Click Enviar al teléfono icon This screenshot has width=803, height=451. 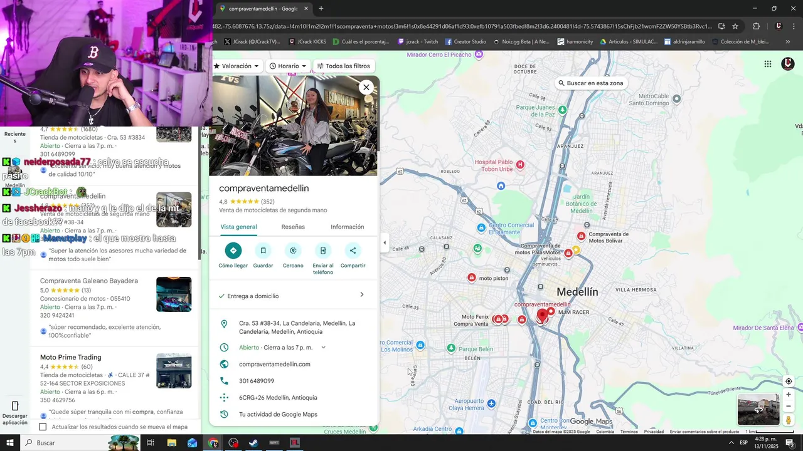pyautogui.click(x=323, y=251)
